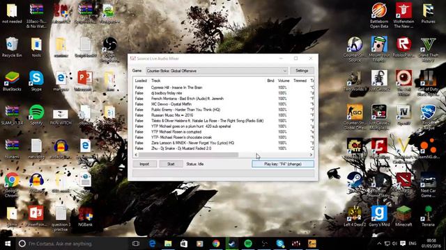Select track Cypress Hill - Insane In The Brain

[176, 87]
